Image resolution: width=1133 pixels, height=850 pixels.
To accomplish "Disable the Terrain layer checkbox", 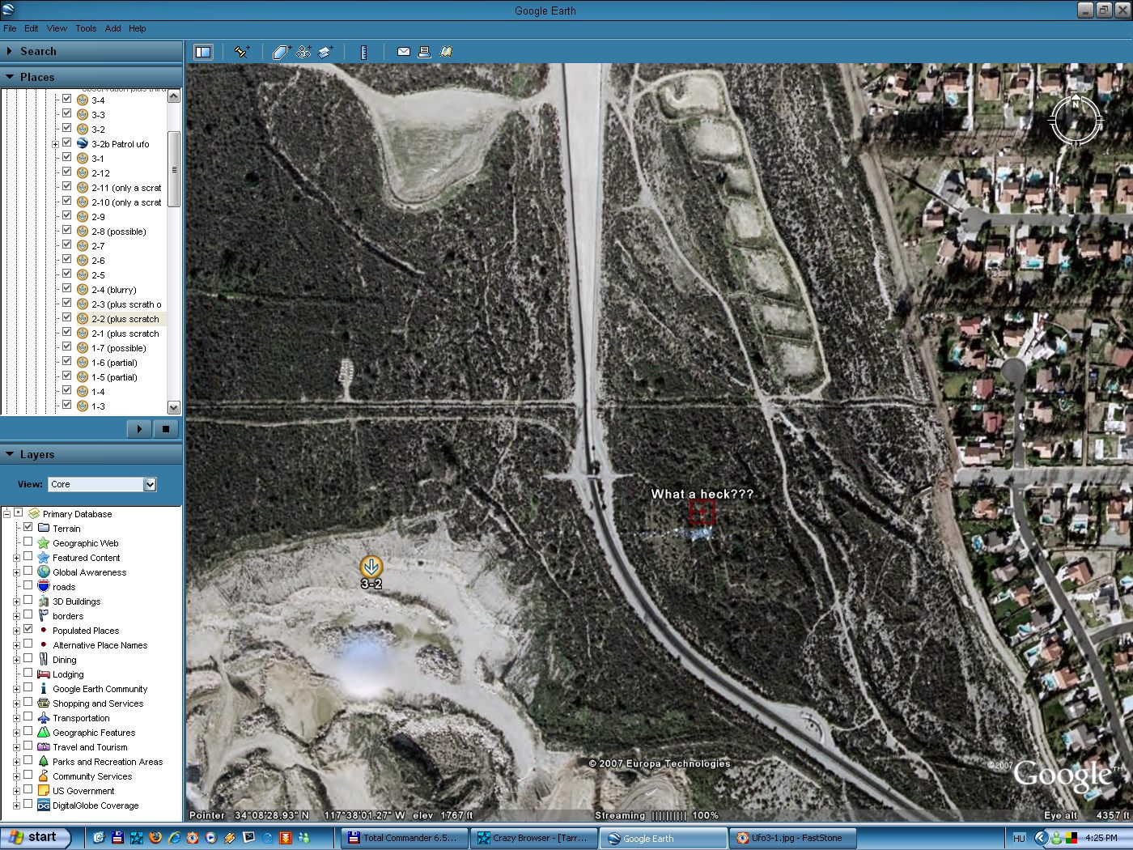I will [x=28, y=528].
